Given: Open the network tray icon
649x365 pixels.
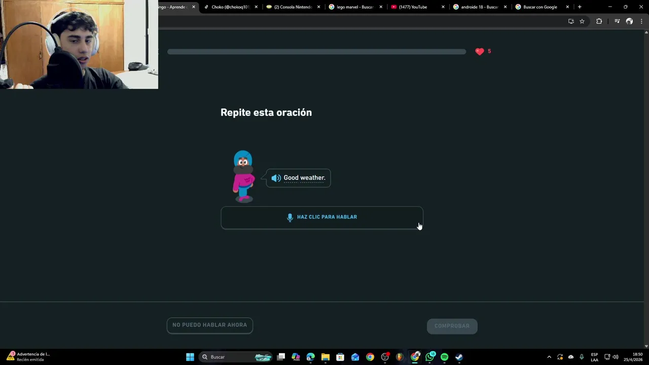Looking at the screenshot, I should point(607,357).
